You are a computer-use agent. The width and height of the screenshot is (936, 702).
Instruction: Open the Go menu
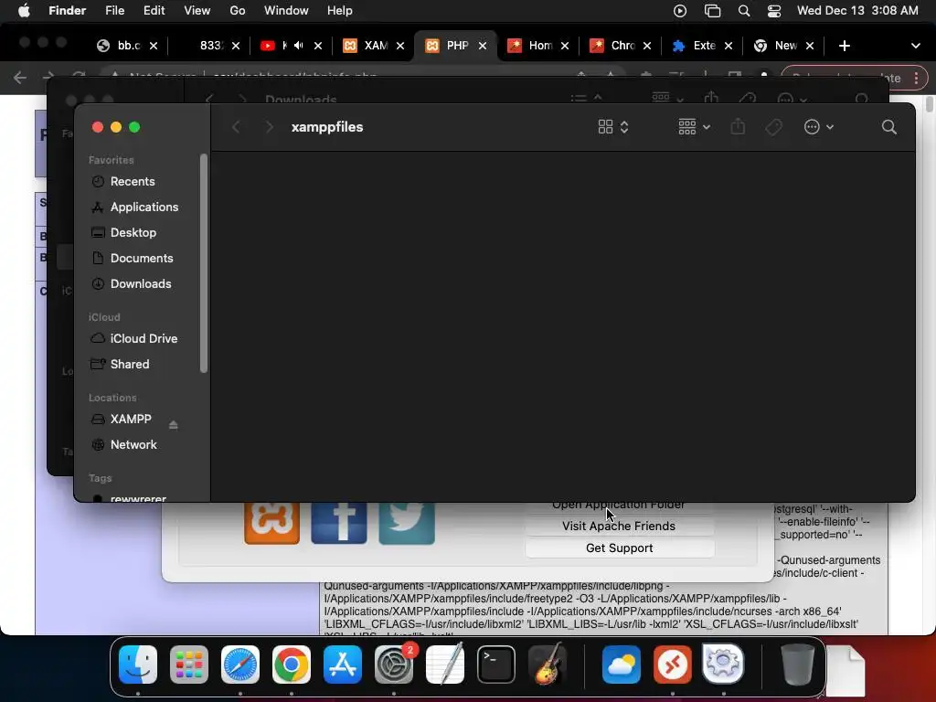(238, 11)
